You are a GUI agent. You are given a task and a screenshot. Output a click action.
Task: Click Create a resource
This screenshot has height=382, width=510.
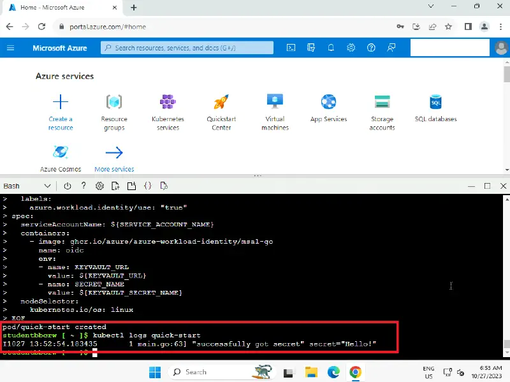tap(61, 112)
